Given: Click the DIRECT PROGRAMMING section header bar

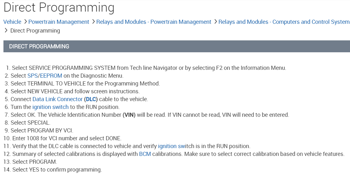Looking at the screenshot, I should 177,46.
